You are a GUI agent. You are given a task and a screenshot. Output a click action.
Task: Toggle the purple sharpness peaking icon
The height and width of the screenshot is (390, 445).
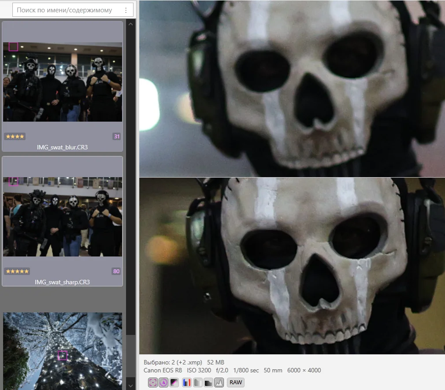pyautogui.click(x=163, y=383)
